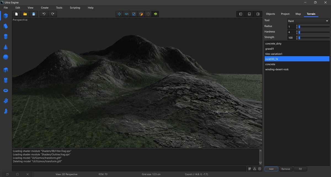The height and width of the screenshot is (177, 331).
Task: Click the Perspective viewport label
Action: [20, 20]
